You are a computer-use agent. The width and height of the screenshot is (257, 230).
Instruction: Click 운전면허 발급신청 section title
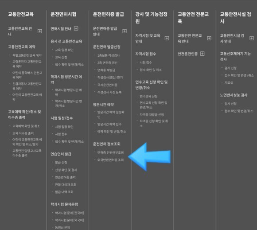pos(106,47)
